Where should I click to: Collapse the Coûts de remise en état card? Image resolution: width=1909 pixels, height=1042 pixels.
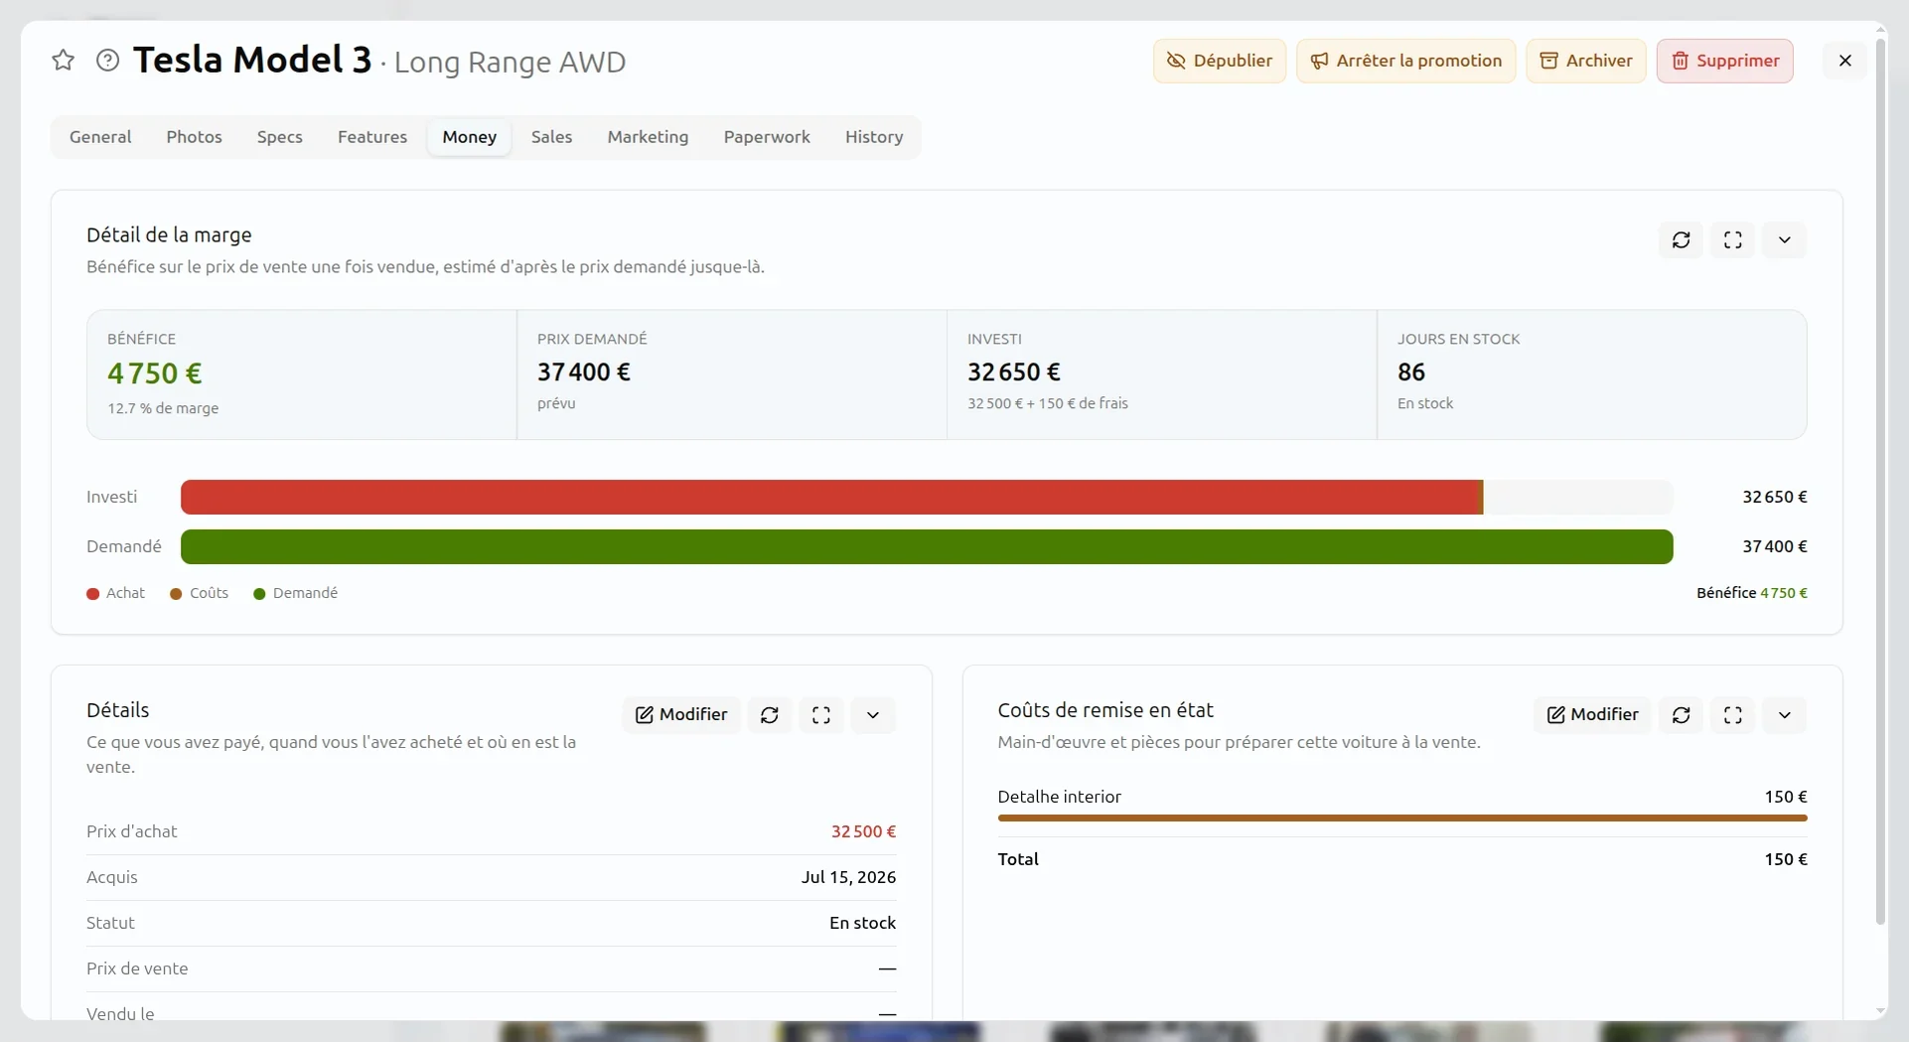1784,715
